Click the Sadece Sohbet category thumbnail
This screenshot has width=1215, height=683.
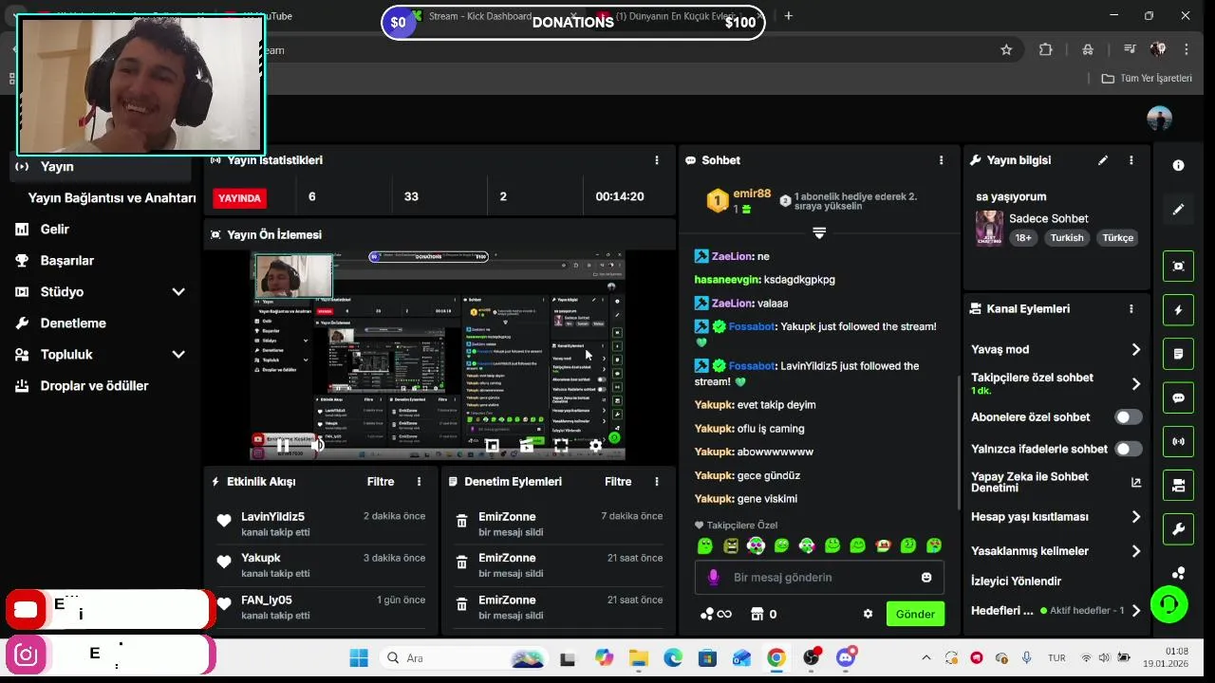coord(989,228)
